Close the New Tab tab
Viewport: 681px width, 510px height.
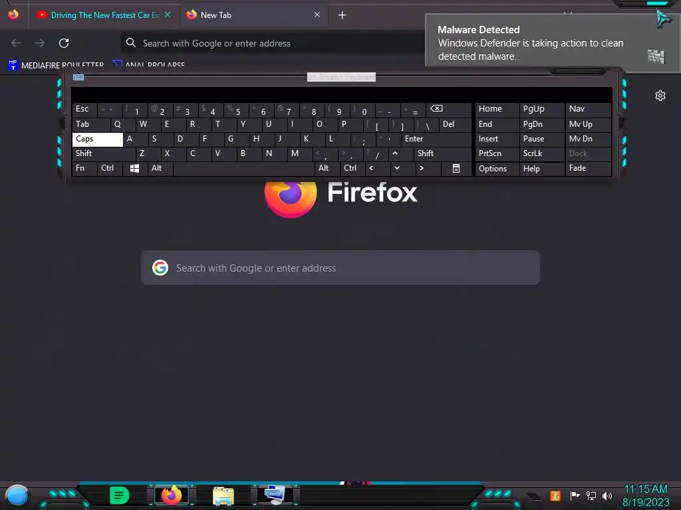pyautogui.click(x=317, y=15)
